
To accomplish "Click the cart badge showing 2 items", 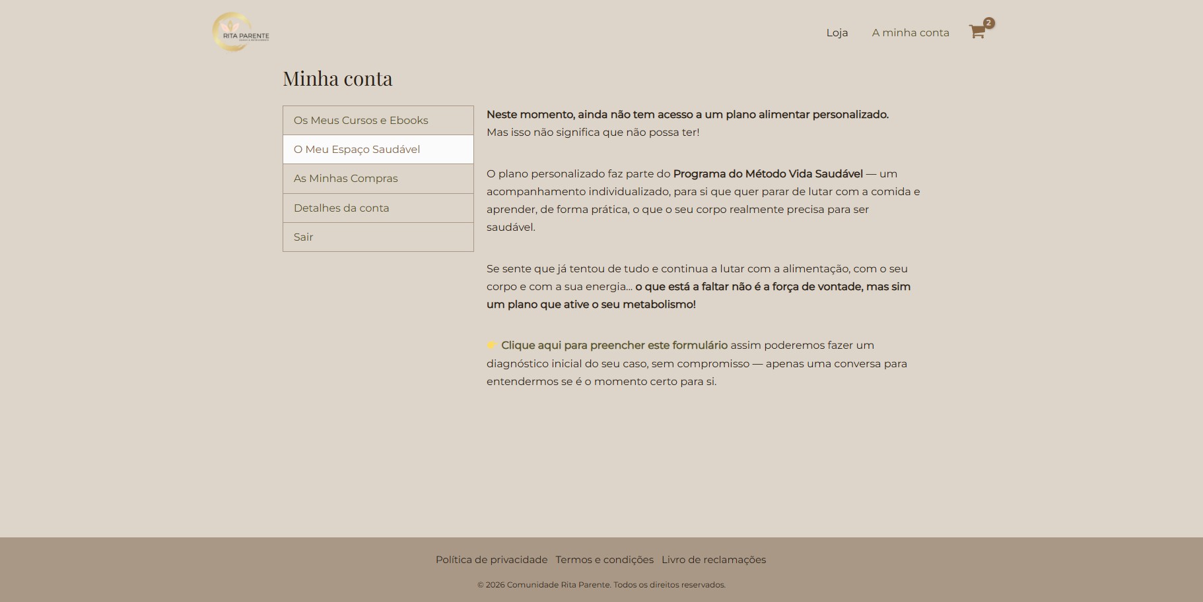I will pos(988,22).
